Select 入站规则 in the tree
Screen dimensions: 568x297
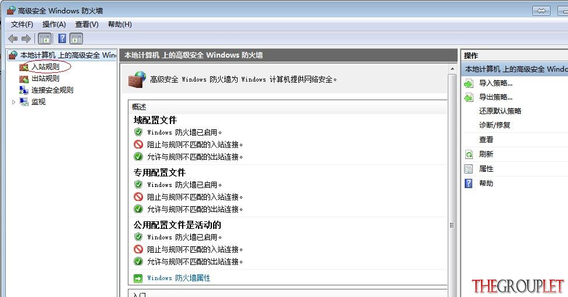[x=46, y=67]
